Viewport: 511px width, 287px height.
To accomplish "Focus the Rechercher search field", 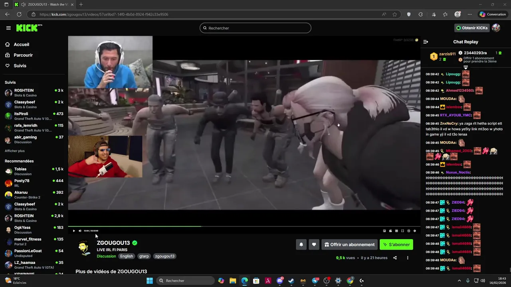I will (255, 28).
